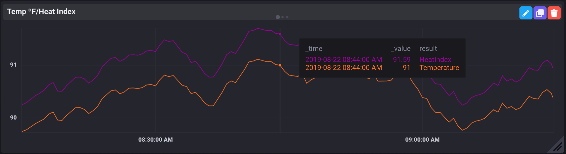Click the 09:00:00 AM axis label
The image size is (566, 154).
(422, 140)
